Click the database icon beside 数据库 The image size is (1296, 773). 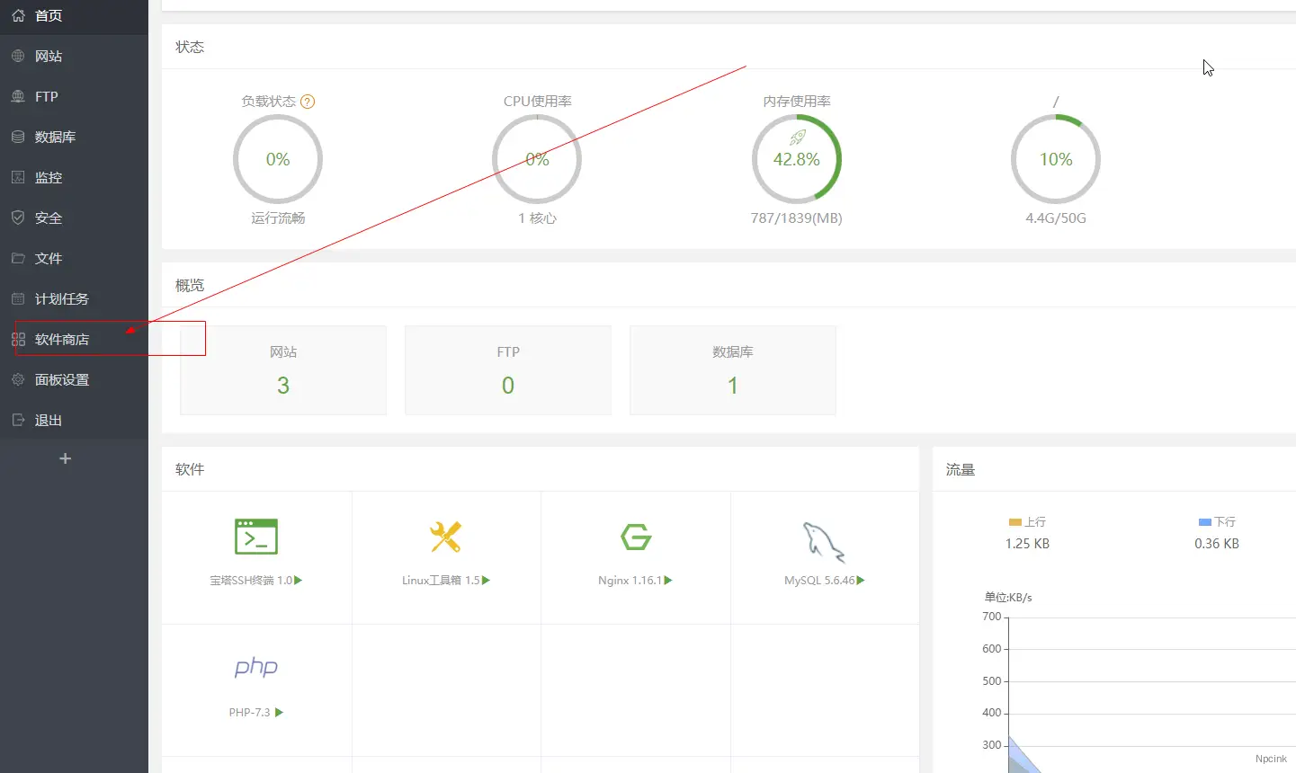pos(18,137)
